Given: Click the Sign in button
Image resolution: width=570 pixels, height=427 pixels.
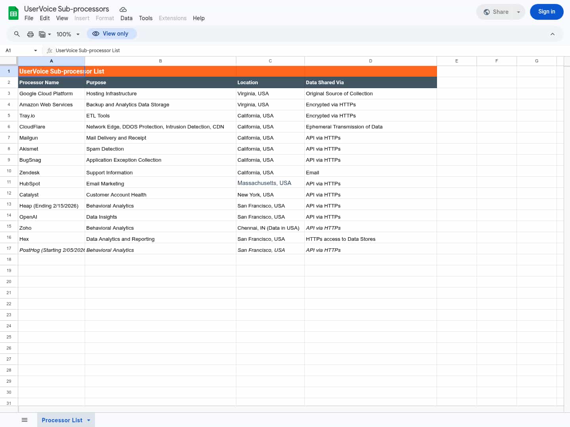Looking at the screenshot, I should pyautogui.click(x=546, y=12).
